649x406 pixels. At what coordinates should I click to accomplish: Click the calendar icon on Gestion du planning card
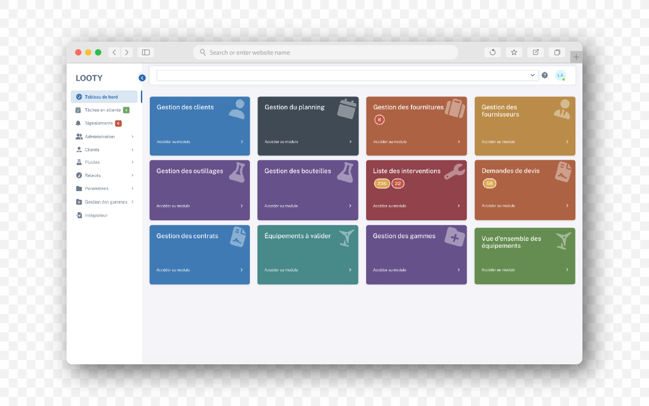point(347,109)
